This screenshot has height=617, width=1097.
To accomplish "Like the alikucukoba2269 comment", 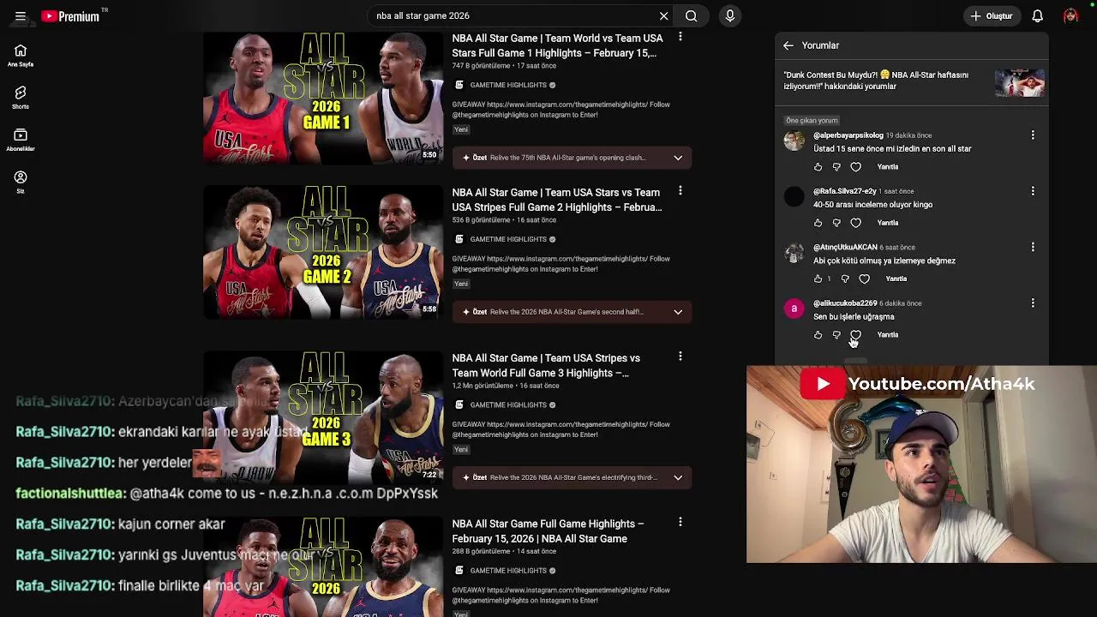I will click(818, 335).
